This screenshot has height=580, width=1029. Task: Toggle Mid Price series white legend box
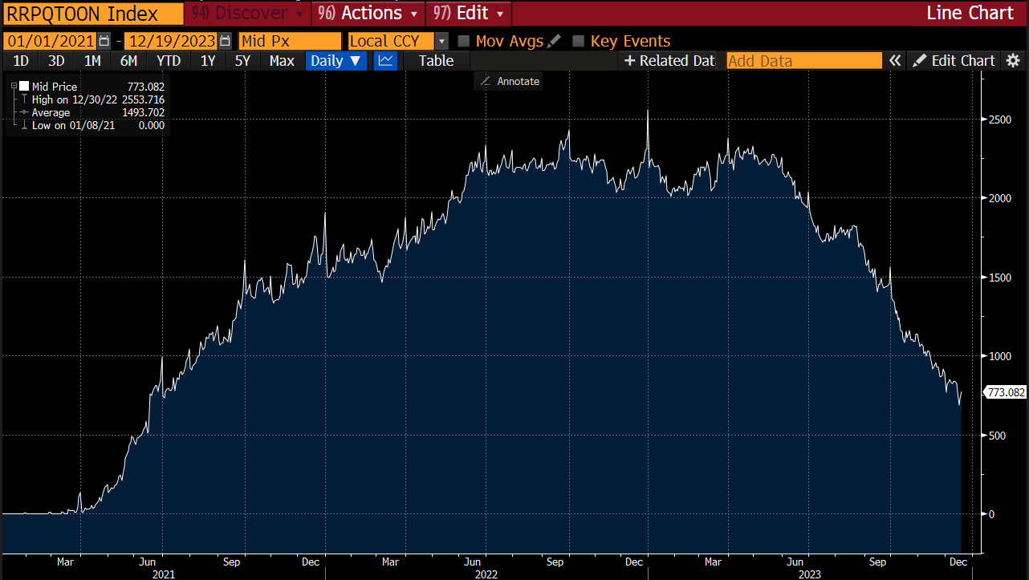pos(24,87)
